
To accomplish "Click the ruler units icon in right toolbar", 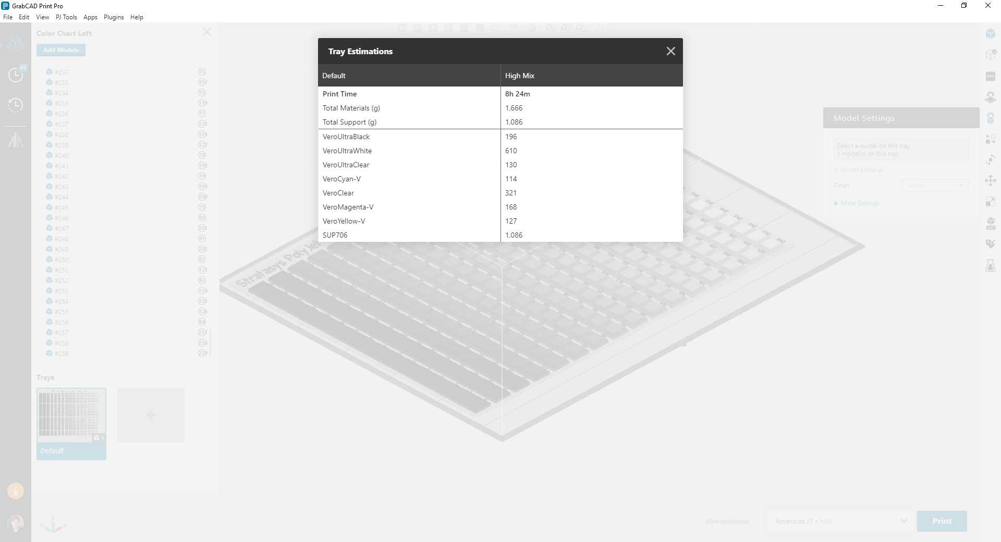I will coord(991,77).
